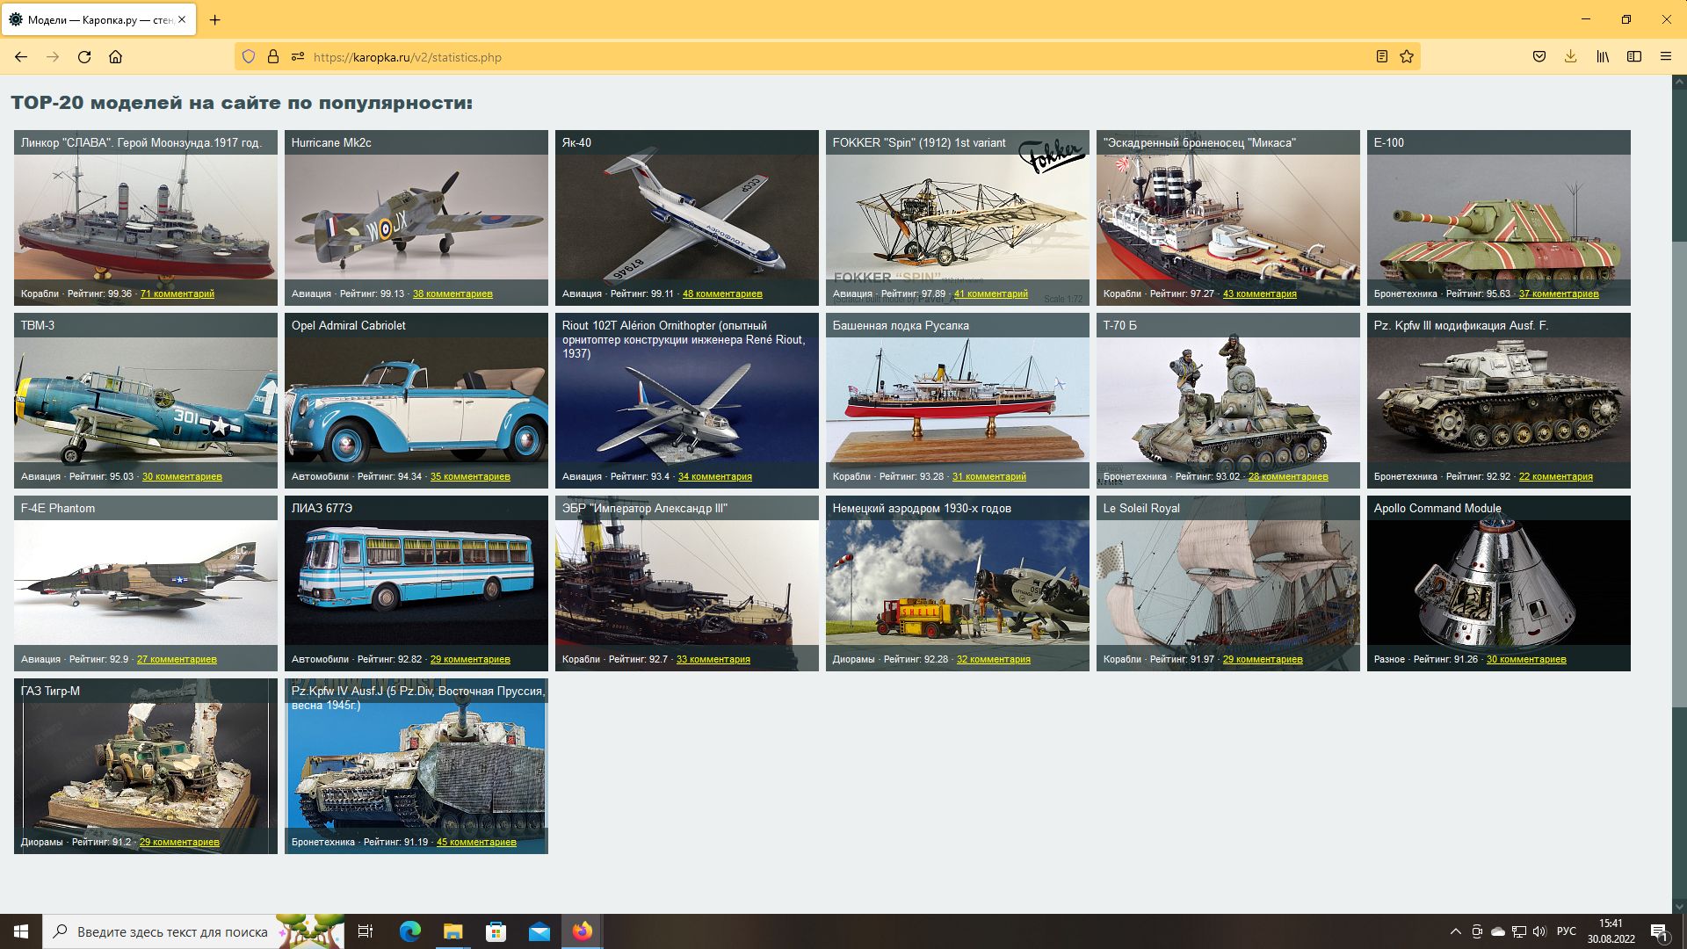Open Firefox application hamburger menu

pyautogui.click(x=1666, y=57)
